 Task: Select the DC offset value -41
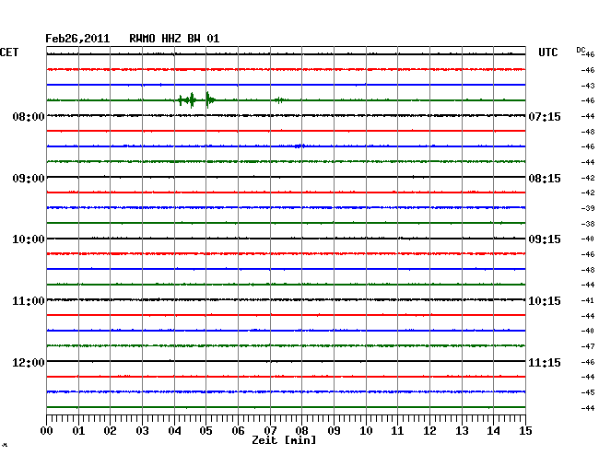coord(588,300)
